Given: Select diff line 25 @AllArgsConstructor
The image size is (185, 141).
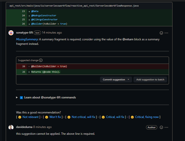Looking at the screenshot, I should (x=89, y=20).
